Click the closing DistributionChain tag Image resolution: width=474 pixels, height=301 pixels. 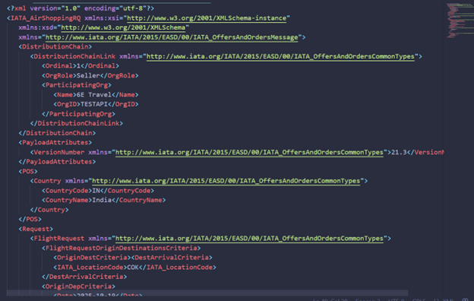pos(57,133)
